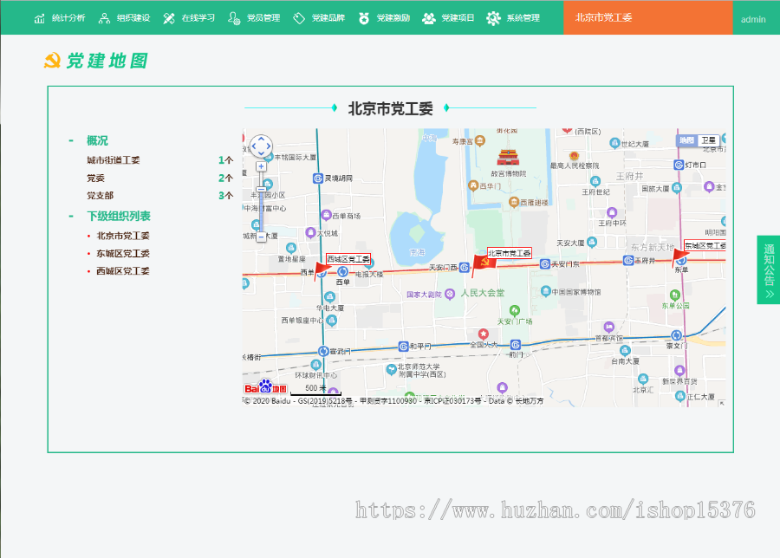Click the map zoom slider handle
Screen dimensions: 780x558
[261, 189]
